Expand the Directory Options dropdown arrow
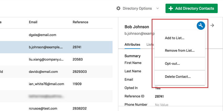Viewport: 223px width, 111px height. click(x=157, y=8)
